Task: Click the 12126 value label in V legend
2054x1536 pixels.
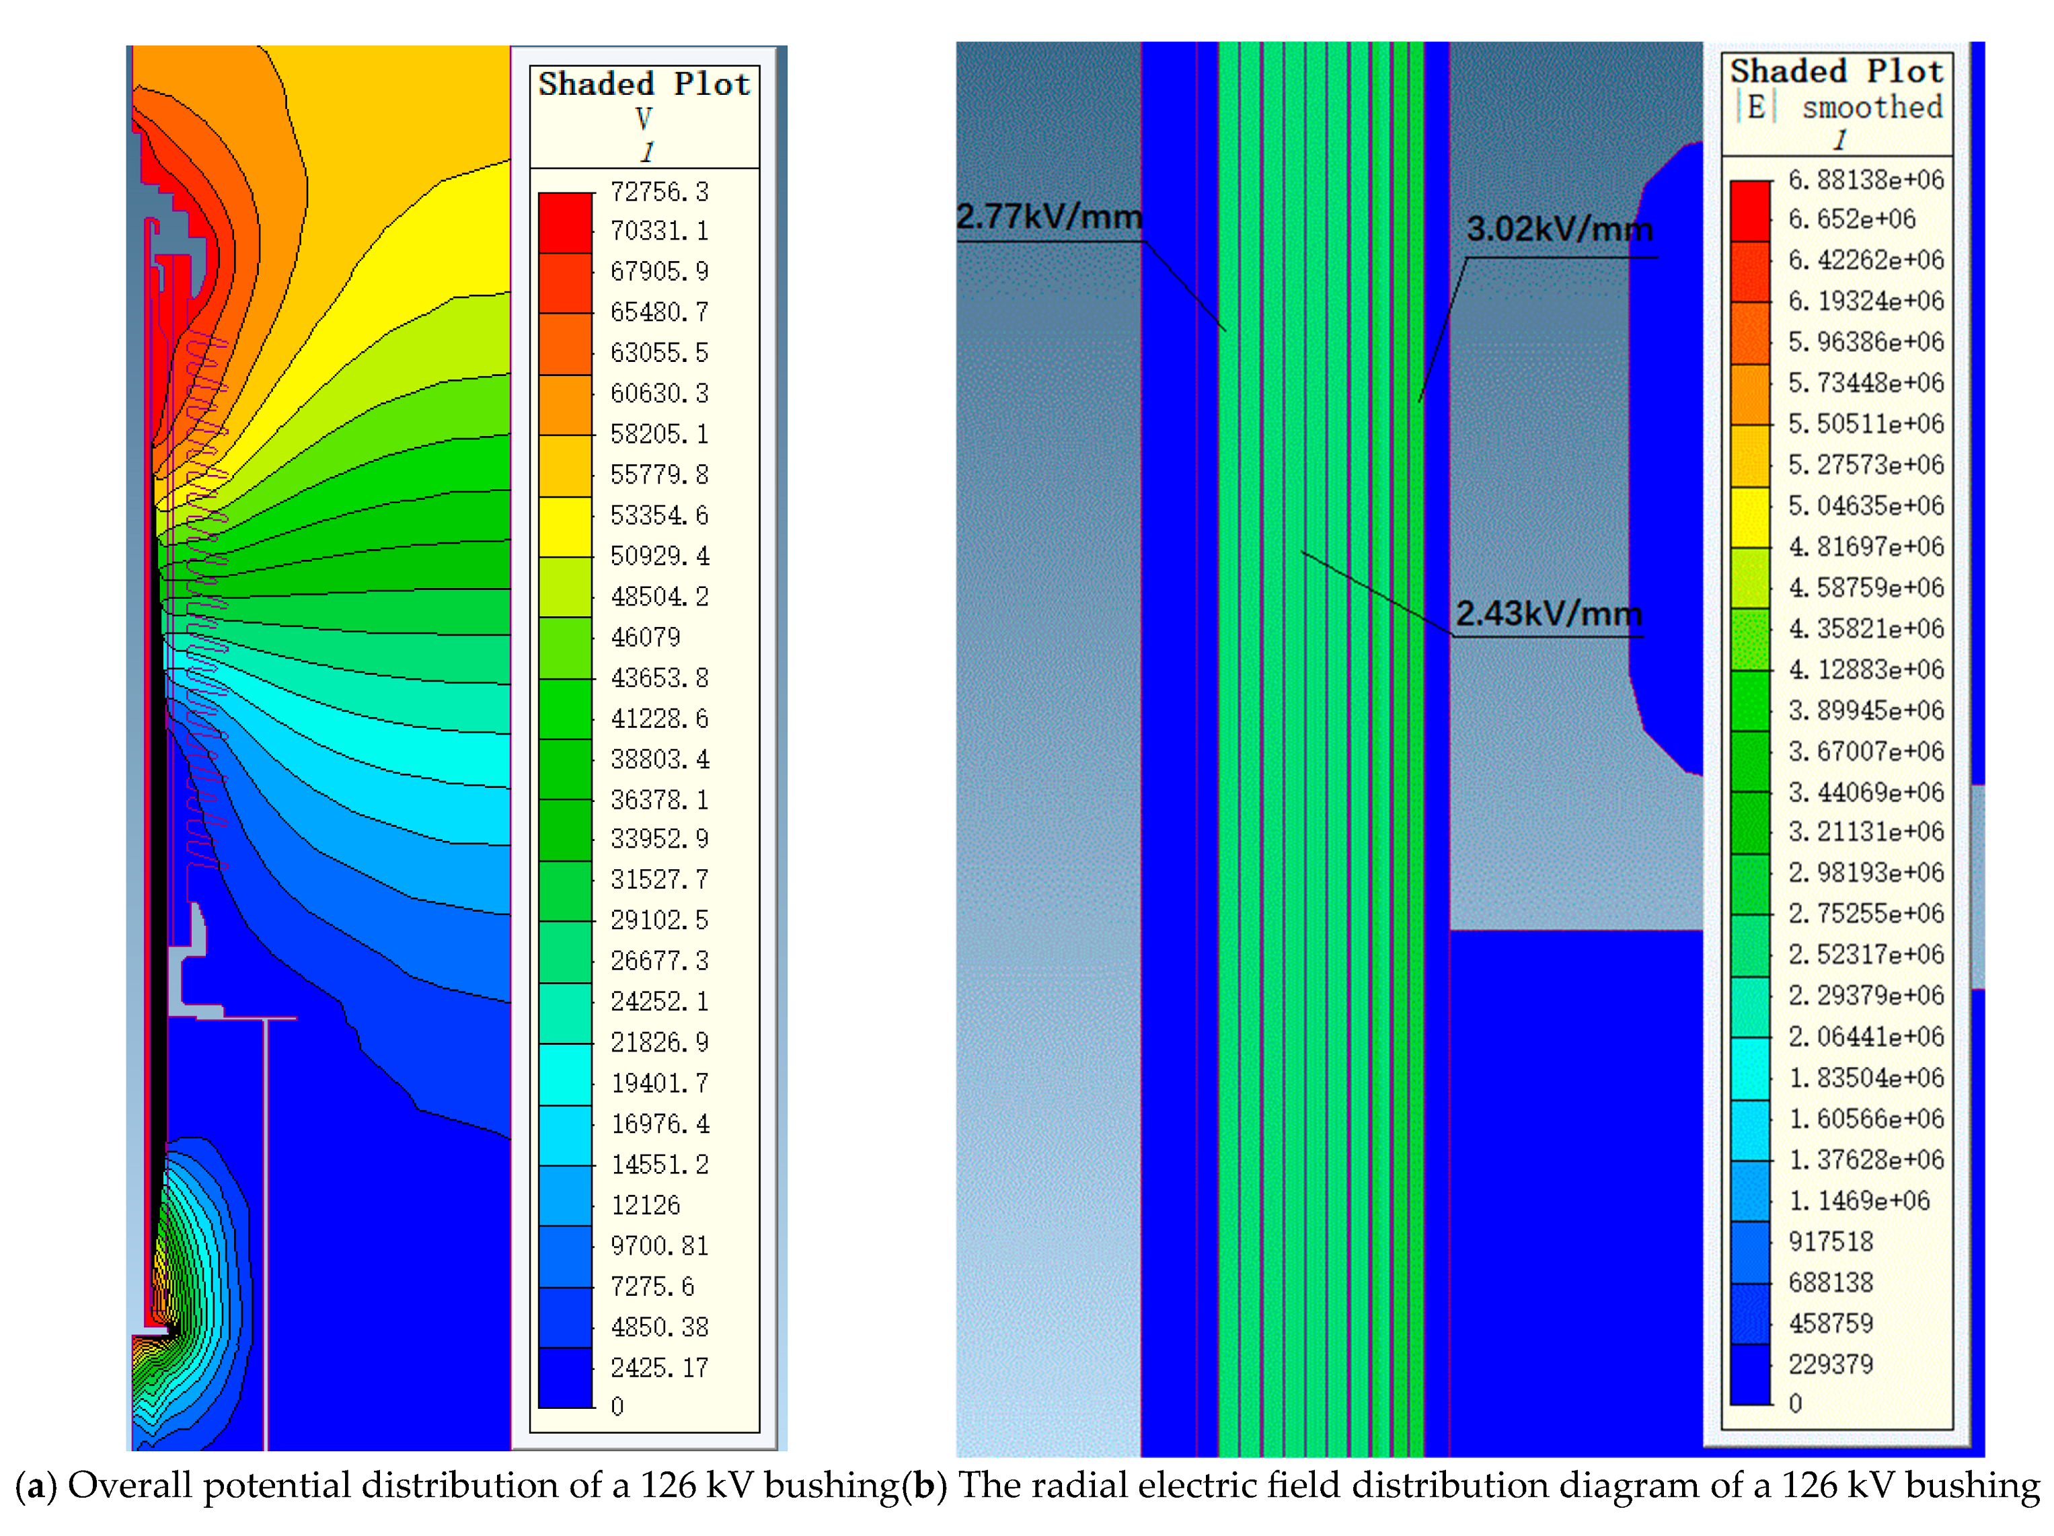Action: [x=646, y=1206]
